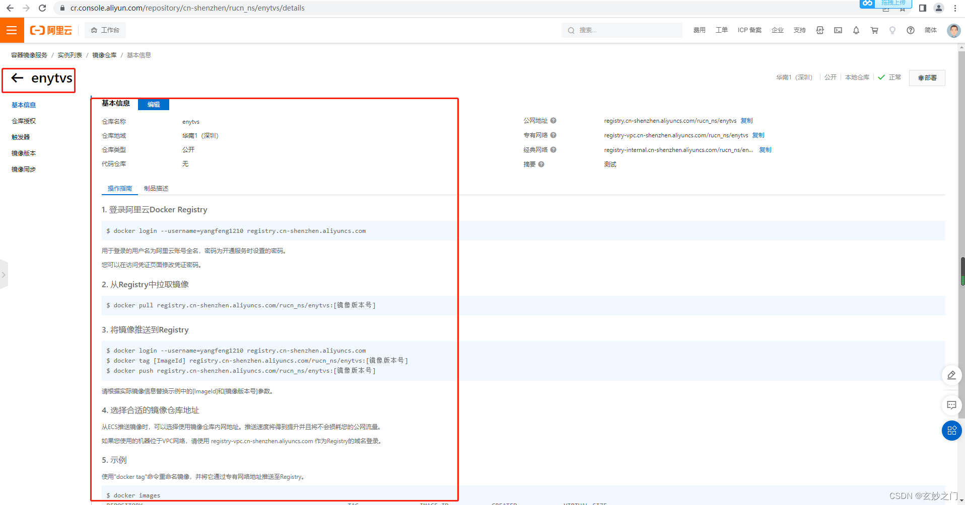
Task: Open the notifications bell
Action: 856,30
